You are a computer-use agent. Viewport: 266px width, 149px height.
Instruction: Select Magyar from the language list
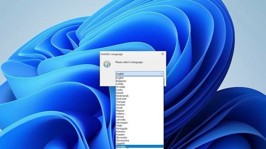click(x=140, y=111)
